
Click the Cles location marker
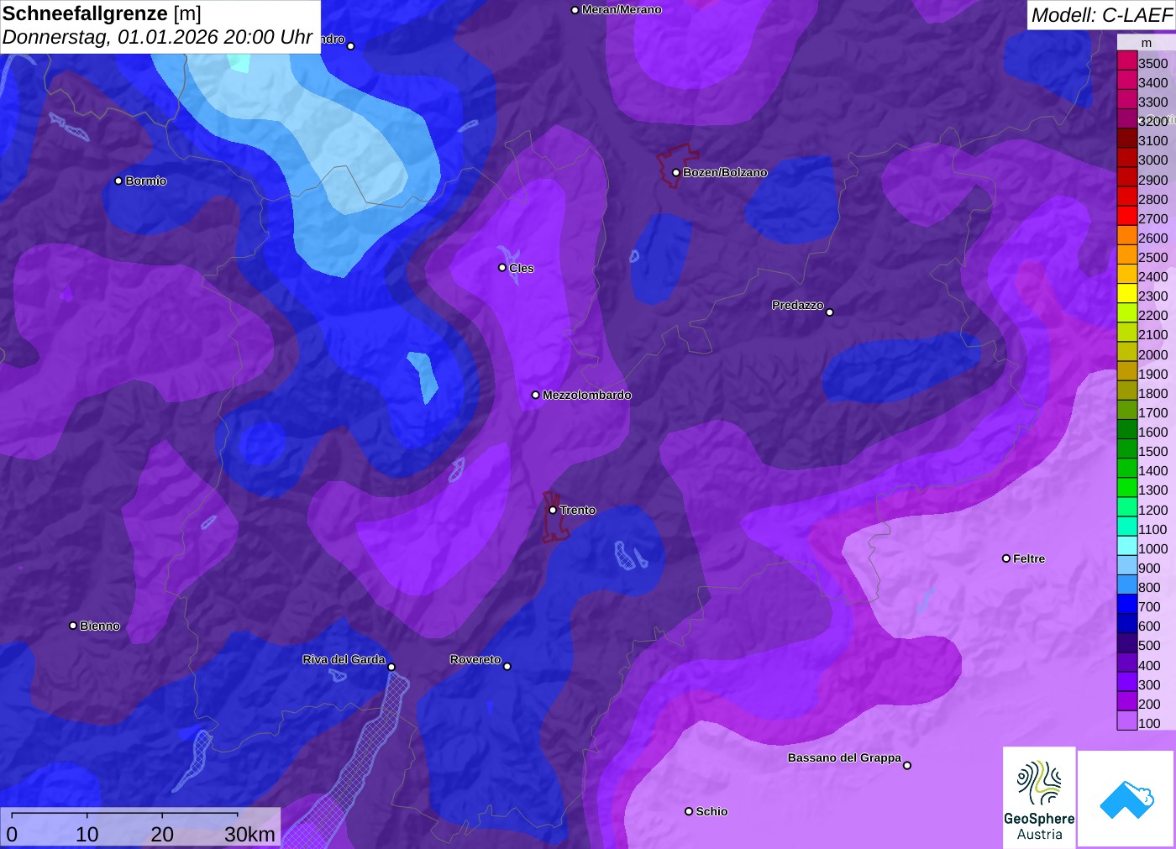click(502, 268)
